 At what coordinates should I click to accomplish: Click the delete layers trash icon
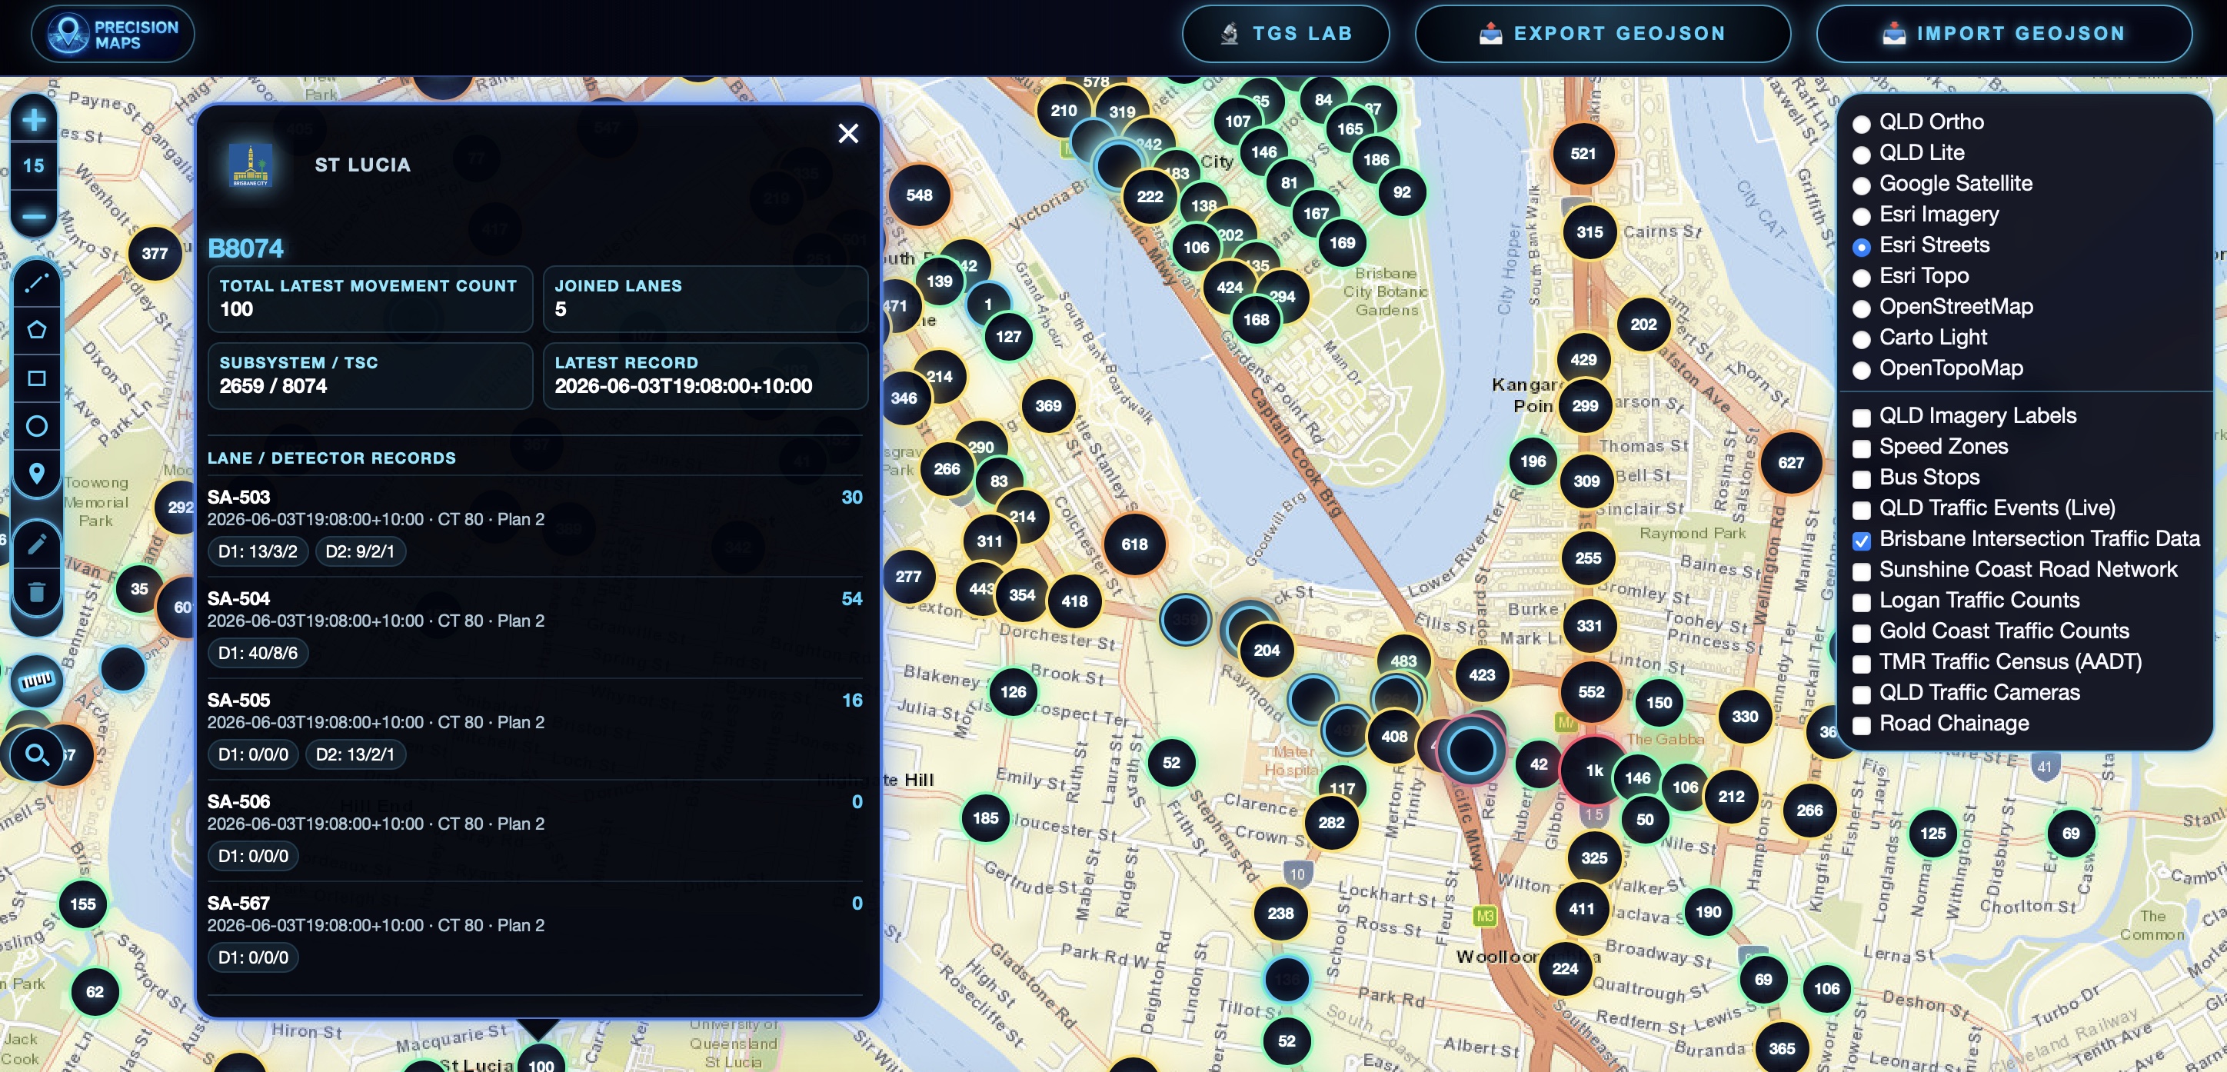click(36, 592)
